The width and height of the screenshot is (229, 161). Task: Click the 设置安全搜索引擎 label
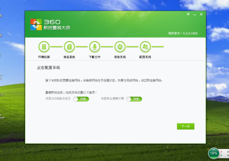[112, 99]
